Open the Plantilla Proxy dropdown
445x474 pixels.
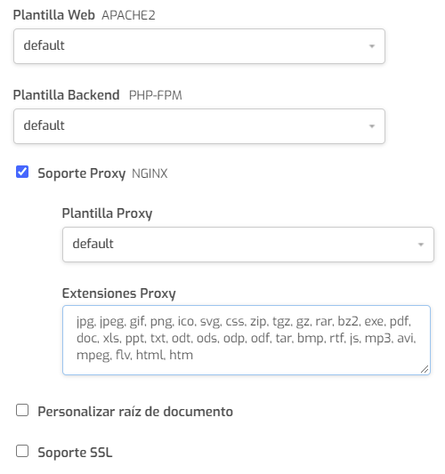(248, 245)
